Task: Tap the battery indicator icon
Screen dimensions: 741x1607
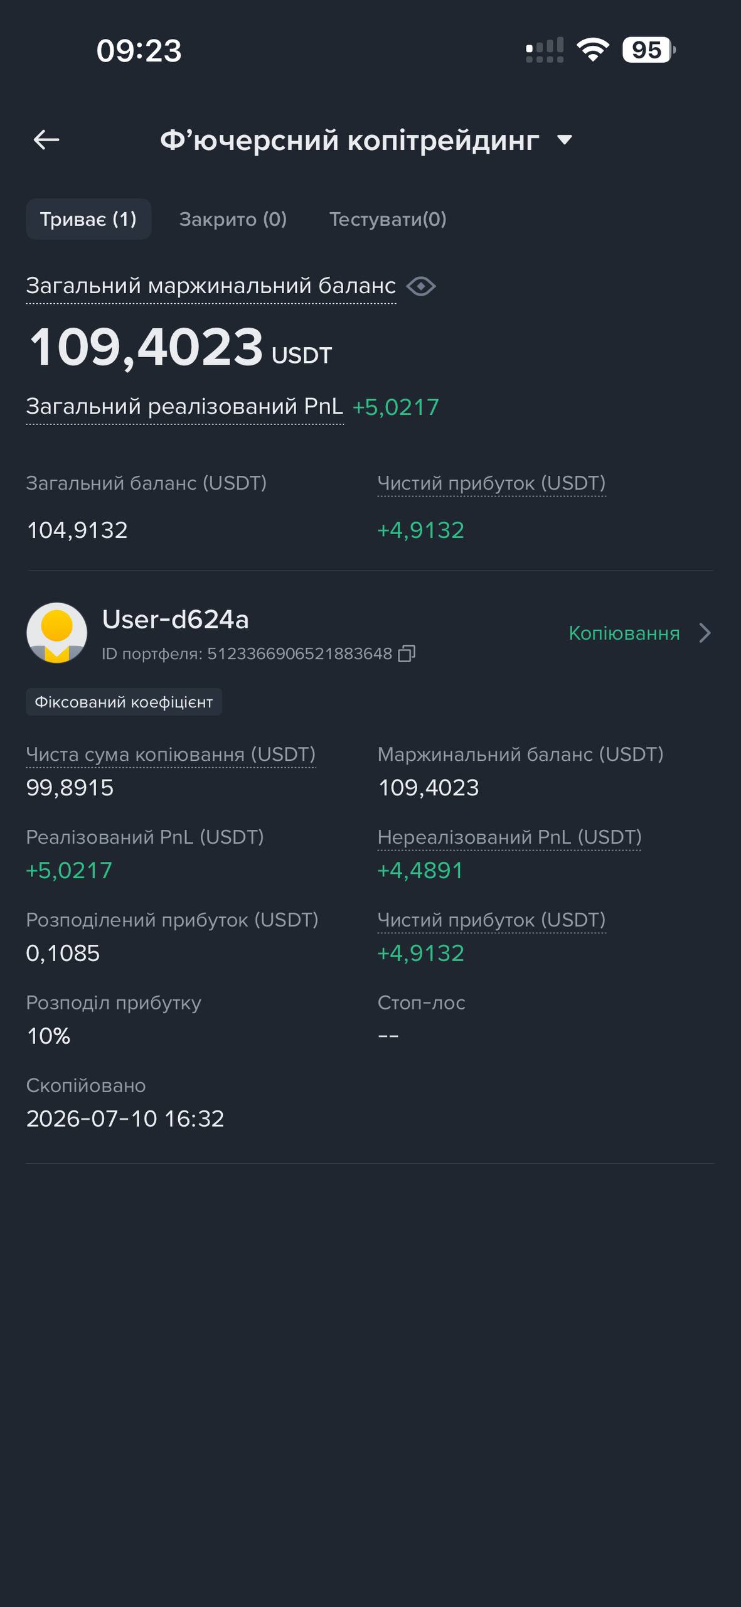Action: [649, 50]
